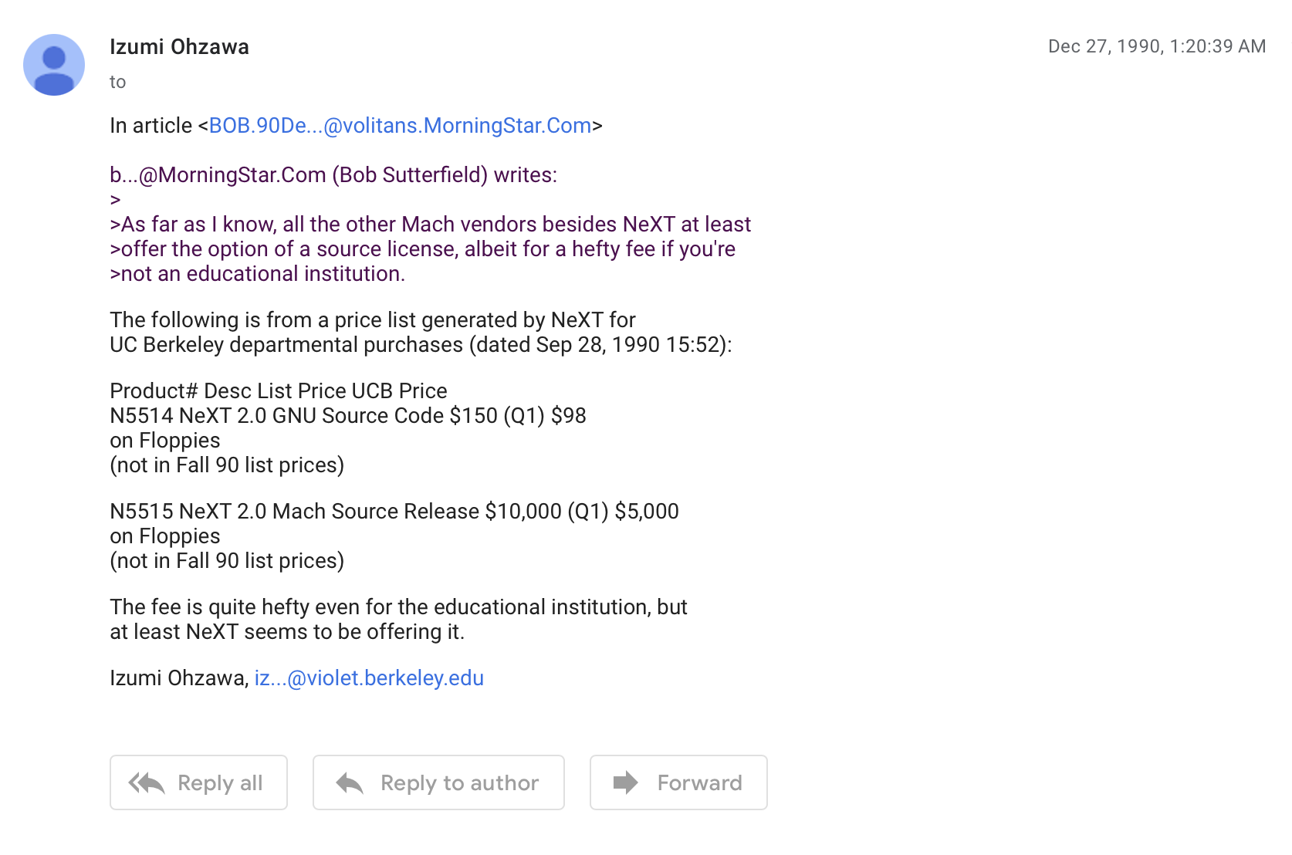Viewport: 1292px width, 855px height.
Task: Click sender name Izumi Ohzawa in header
Action: pos(179,47)
